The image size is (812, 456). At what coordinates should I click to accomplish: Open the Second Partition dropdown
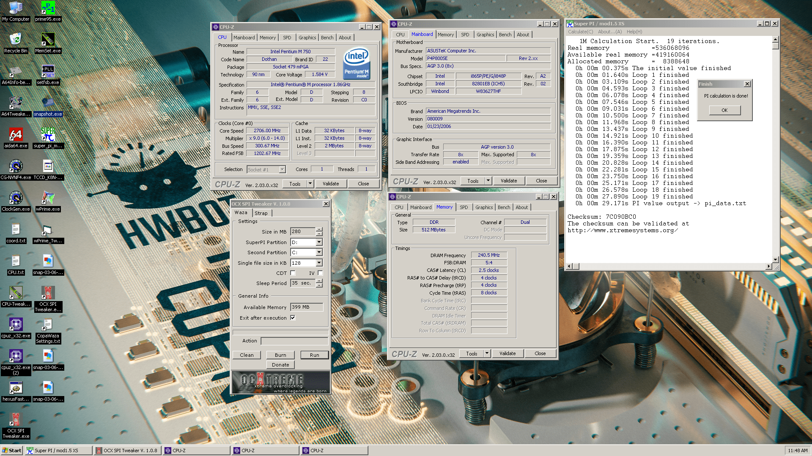(x=319, y=252)
